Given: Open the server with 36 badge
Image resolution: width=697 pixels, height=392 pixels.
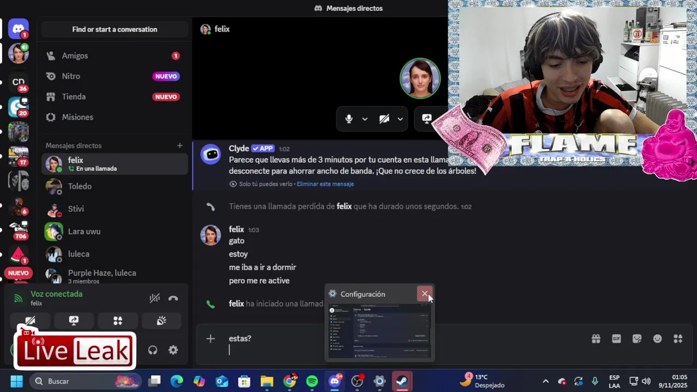Looking at the screenshot, I should [19, 82].
